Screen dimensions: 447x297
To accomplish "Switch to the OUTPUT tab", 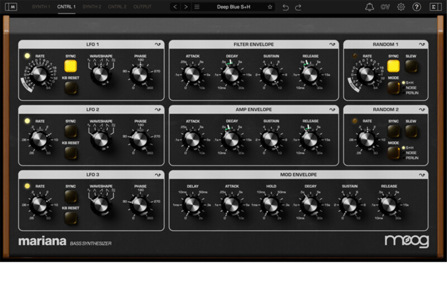I will click(142, 7).
